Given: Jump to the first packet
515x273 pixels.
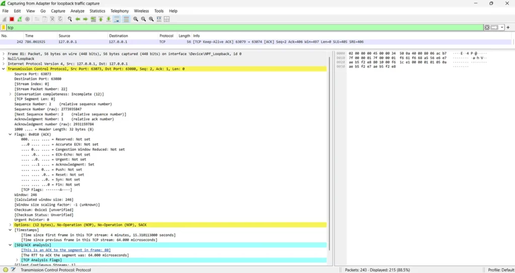Looking at the screenshot, I should click(x=101, y=19).
